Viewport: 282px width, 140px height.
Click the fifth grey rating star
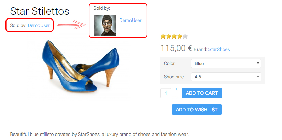185,37
